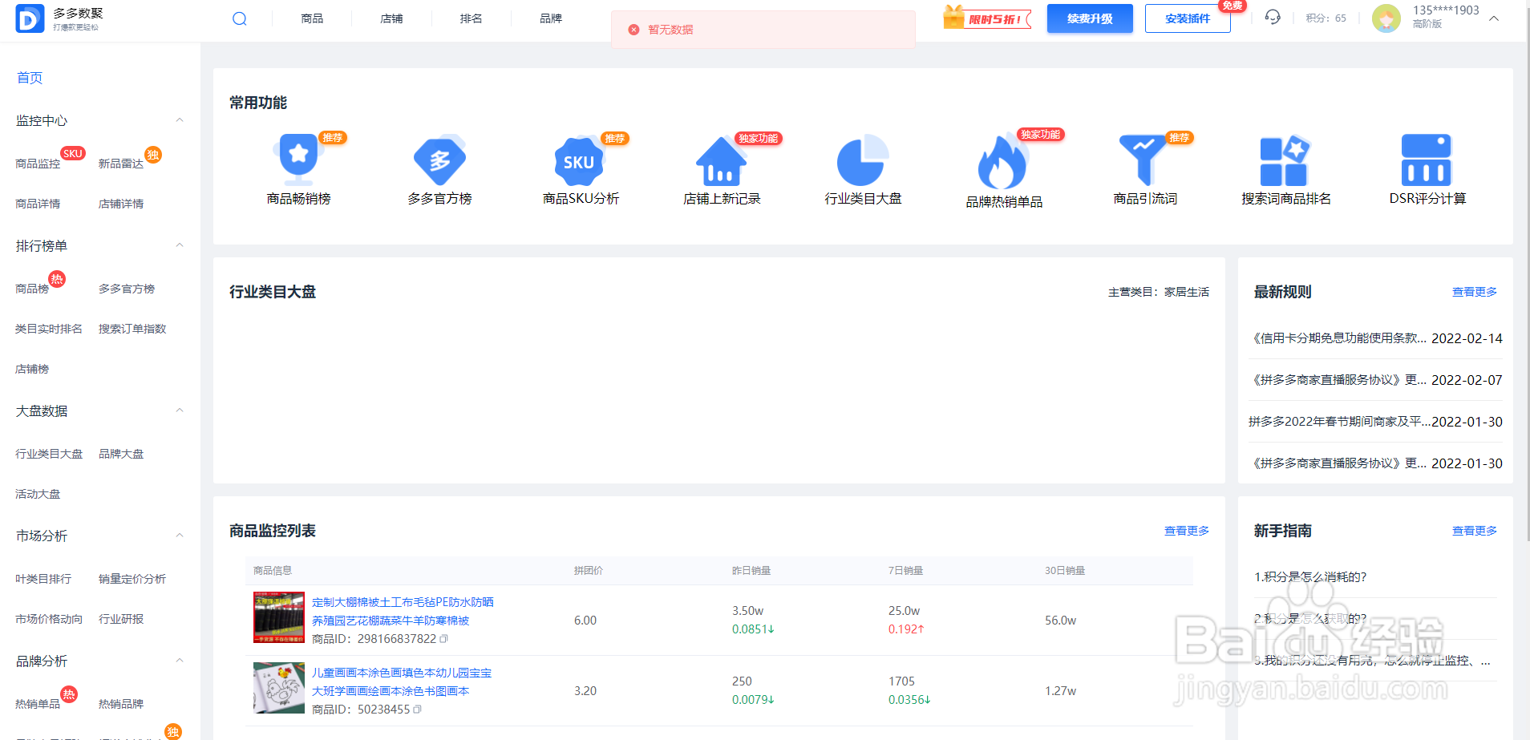Open product link 儿童画画本涂色画
Image resolution: width=1530 pixels, height=740 pixels.
coord(402,681)
